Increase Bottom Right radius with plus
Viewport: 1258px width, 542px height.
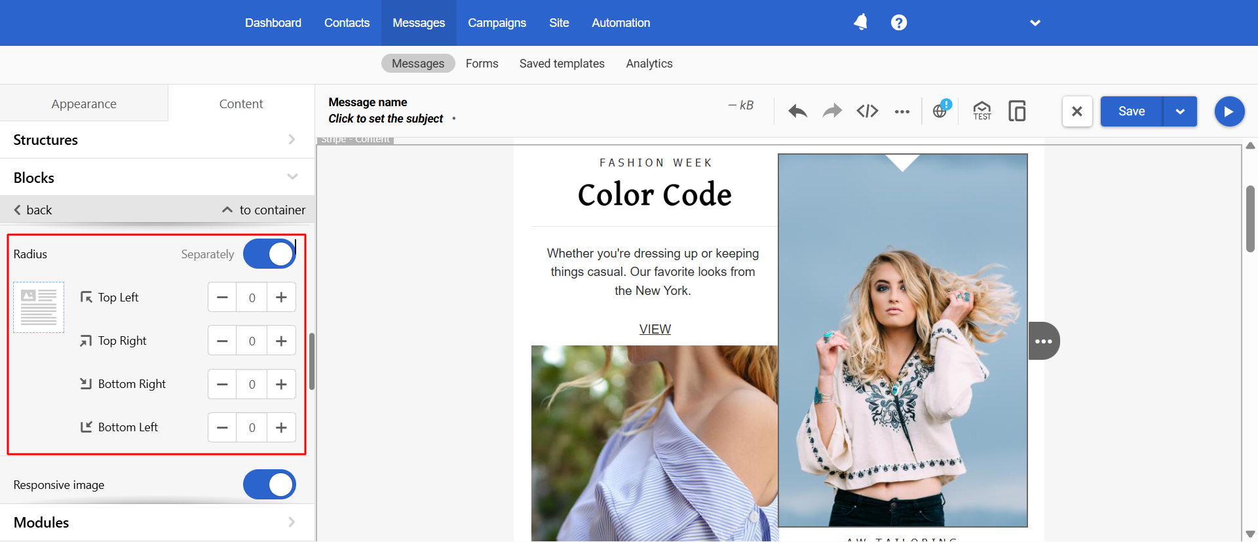pyautogui.click(x=281, y=384)
